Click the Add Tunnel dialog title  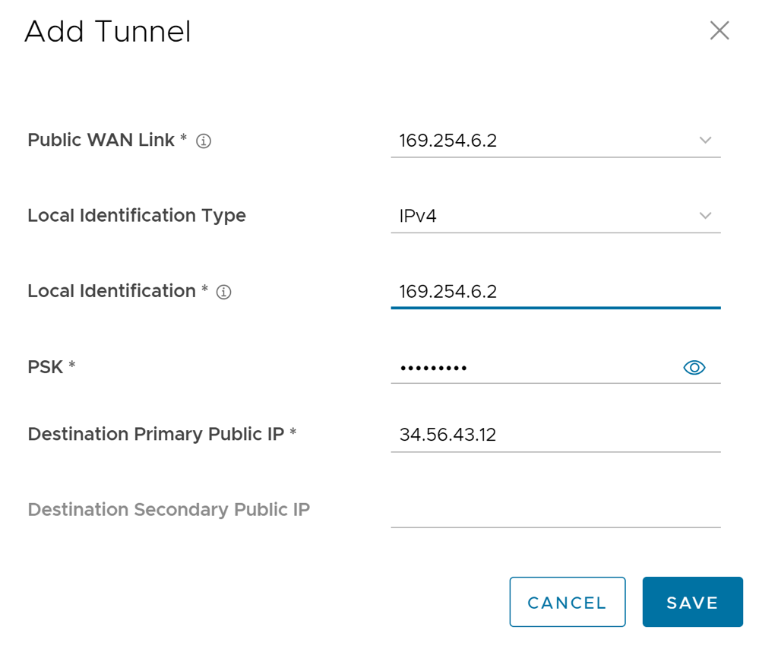[107, 32]
